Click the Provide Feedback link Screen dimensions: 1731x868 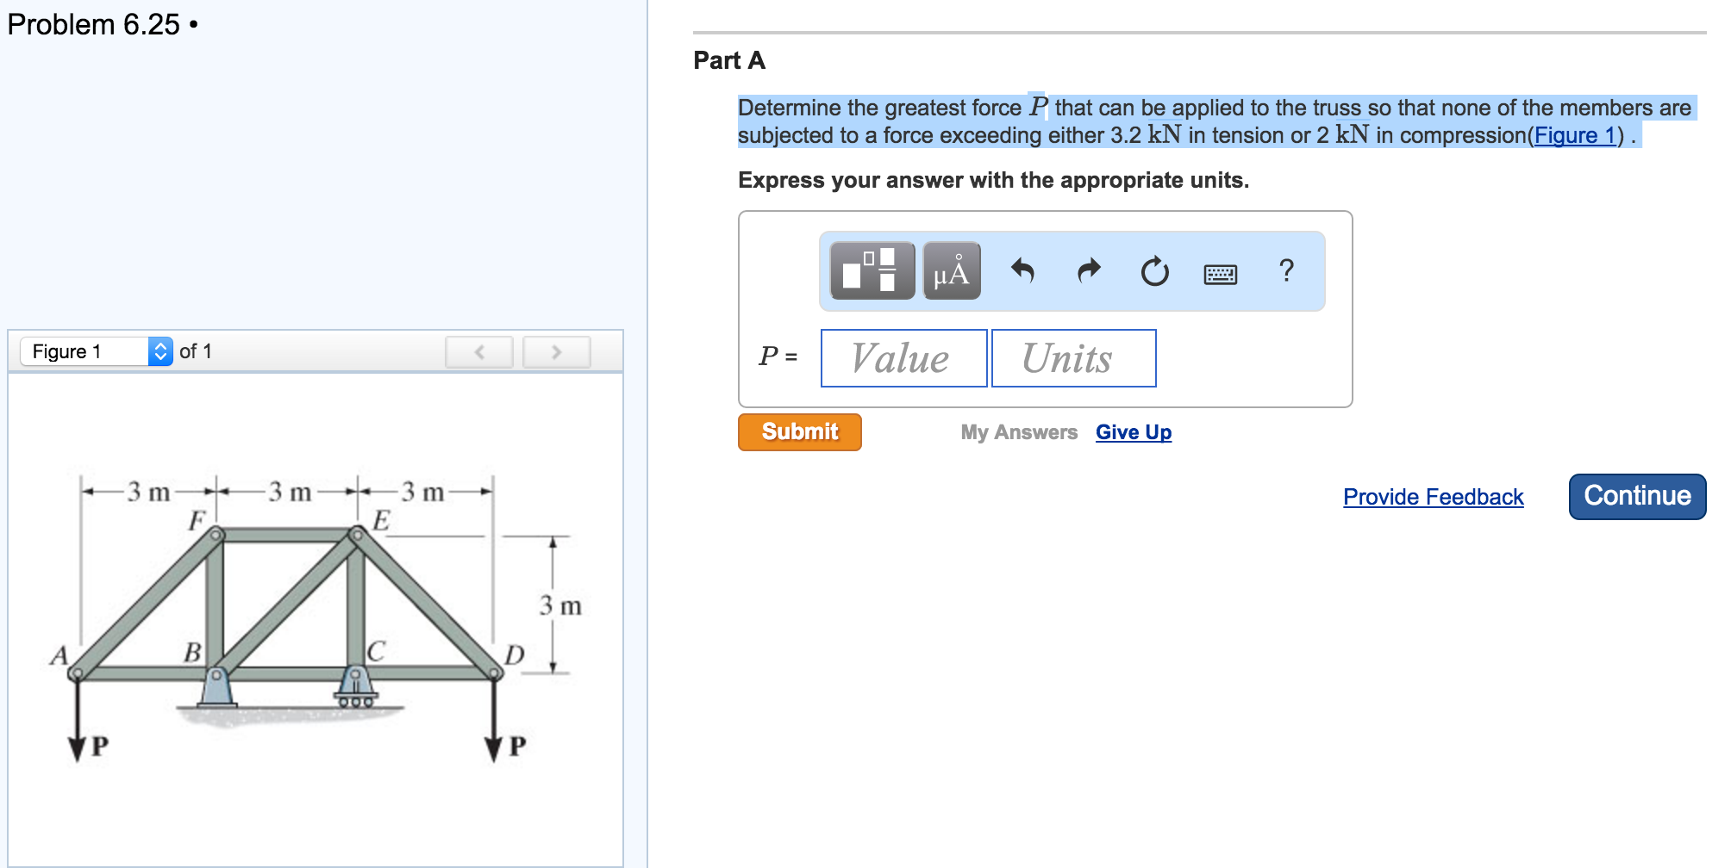pyautogui.click(x=1433, y=497)
